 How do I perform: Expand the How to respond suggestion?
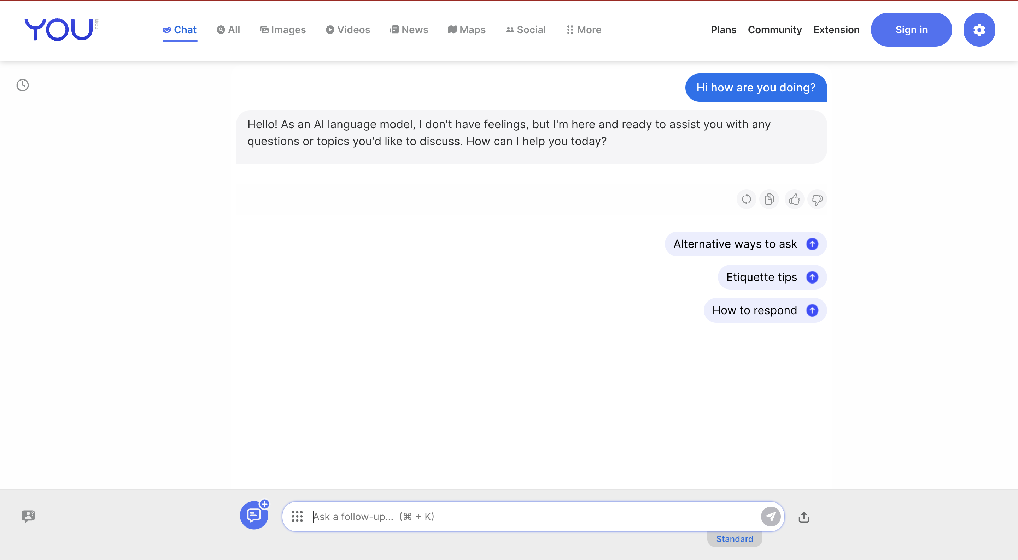812,310
